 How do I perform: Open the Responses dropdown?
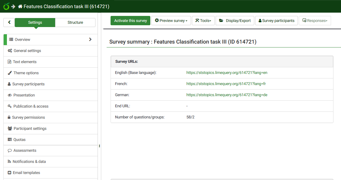tap(314, 21)
